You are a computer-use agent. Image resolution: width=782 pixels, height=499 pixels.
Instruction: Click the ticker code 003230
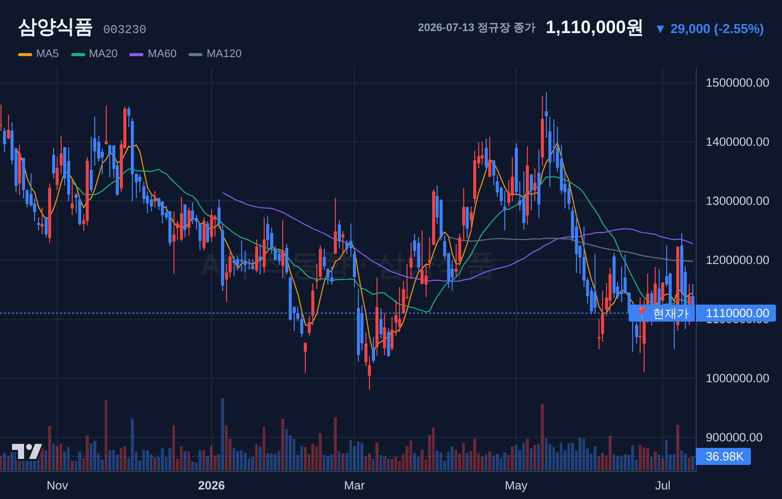pos(125,30)
